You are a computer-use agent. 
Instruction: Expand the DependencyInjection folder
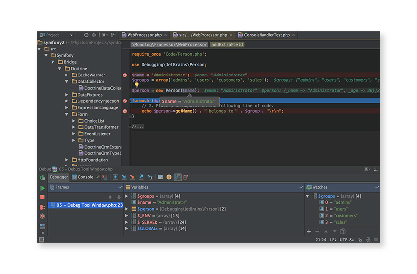67,101
